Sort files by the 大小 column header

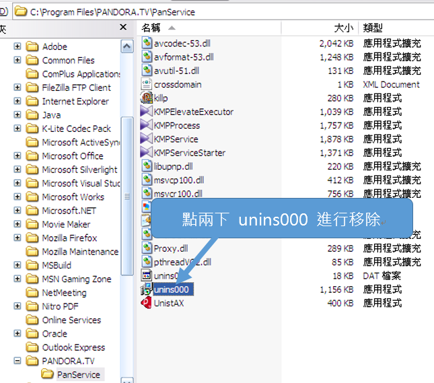343,28
